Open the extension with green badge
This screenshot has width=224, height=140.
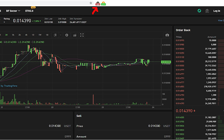click(x=104, y=3)
